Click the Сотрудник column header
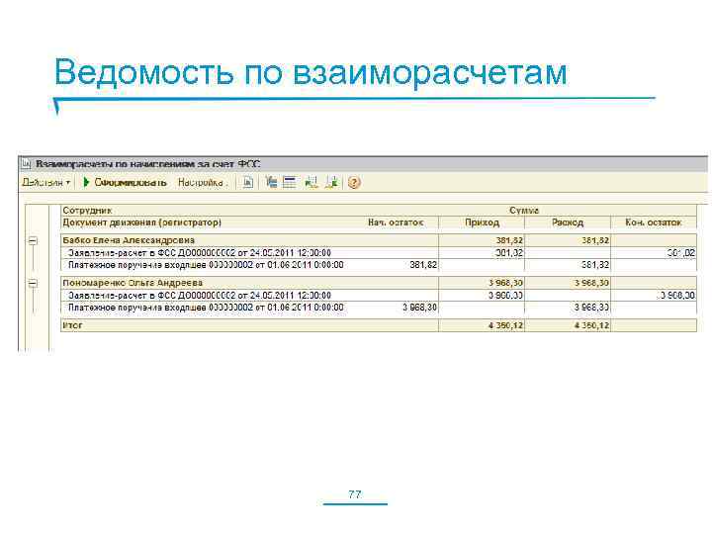Screen dimensions: 712x534 coord(87,211)
